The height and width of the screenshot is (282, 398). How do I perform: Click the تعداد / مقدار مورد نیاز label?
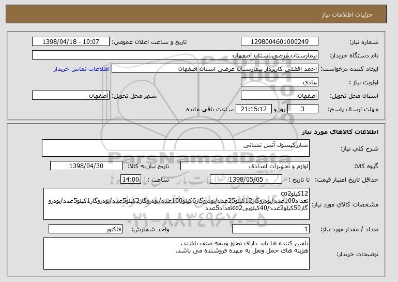click(x=349, y=229)
